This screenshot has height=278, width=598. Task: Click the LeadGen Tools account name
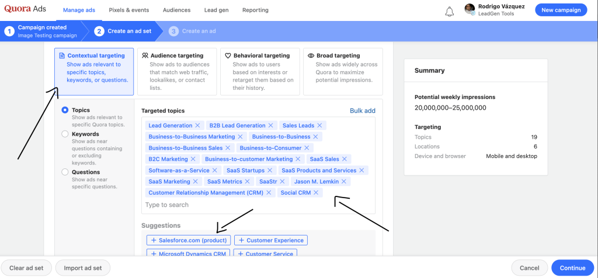pyautogui.click(x=496, y=14)
